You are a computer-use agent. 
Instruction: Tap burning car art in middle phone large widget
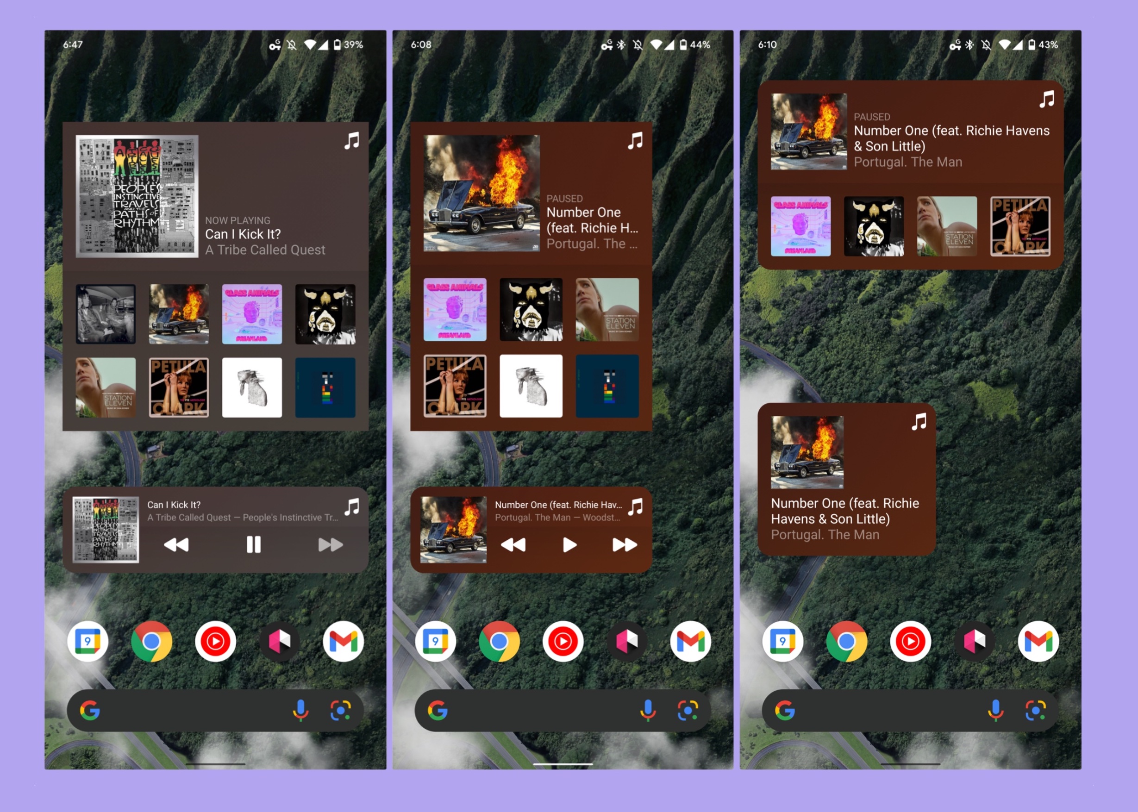[x=481, y=193]
